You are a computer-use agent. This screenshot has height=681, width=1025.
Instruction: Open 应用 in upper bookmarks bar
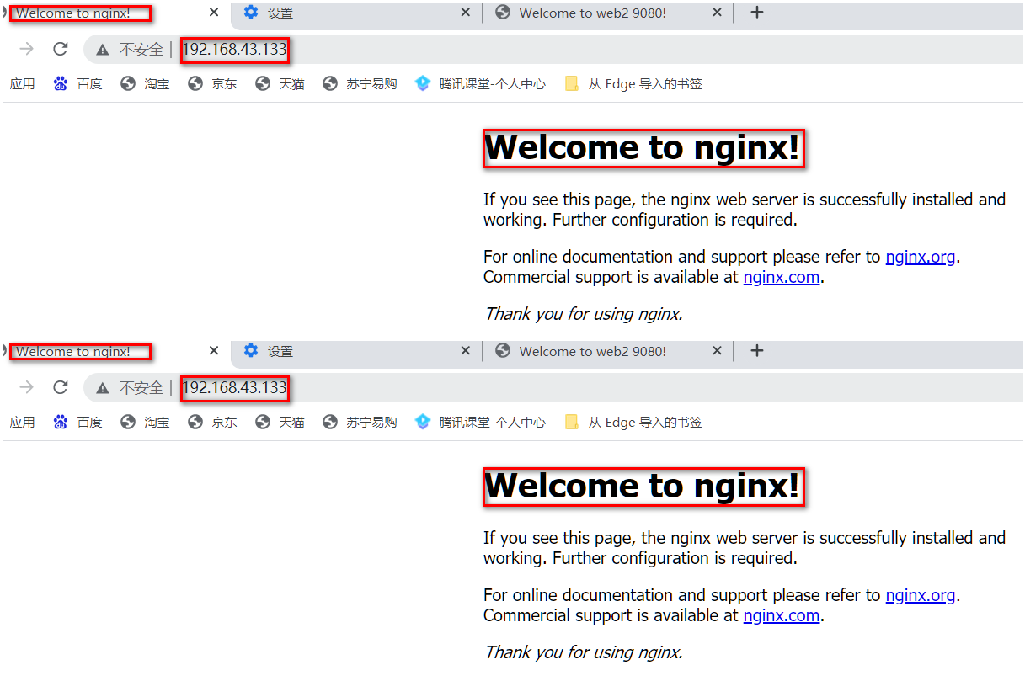click(23, 84)
